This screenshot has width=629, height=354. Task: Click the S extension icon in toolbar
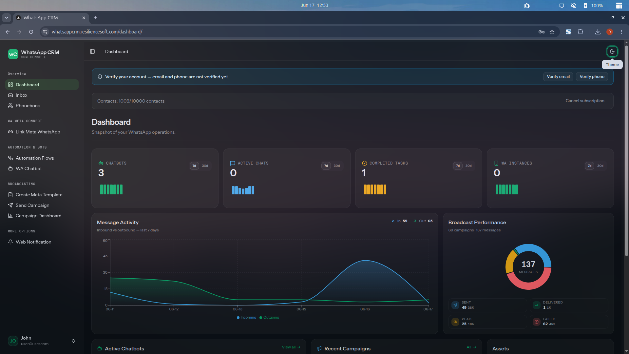[x=568, y=32]
